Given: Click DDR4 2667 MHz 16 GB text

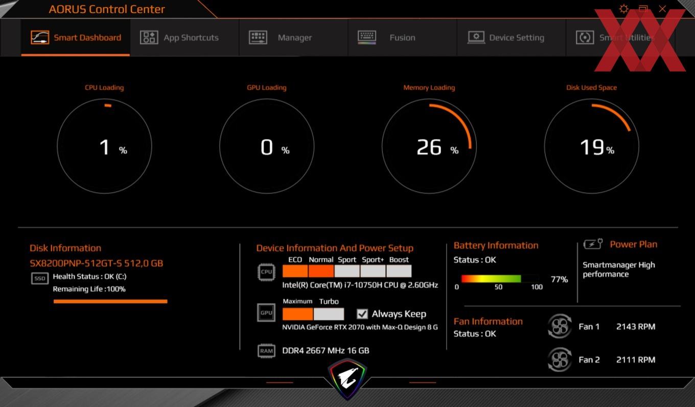Looking at the screenshot, I should pos(326,351).
